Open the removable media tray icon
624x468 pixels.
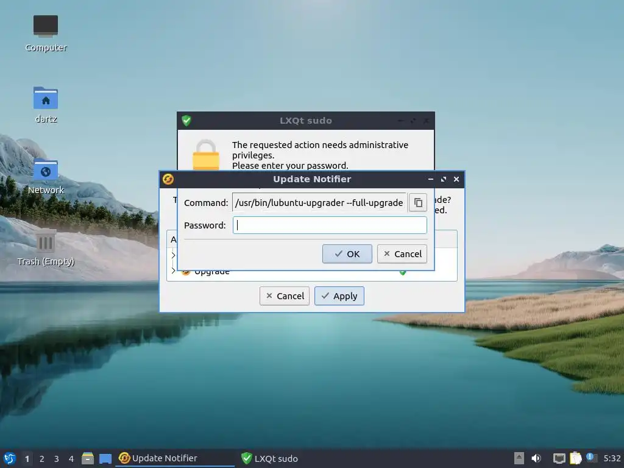click(519, 458)
